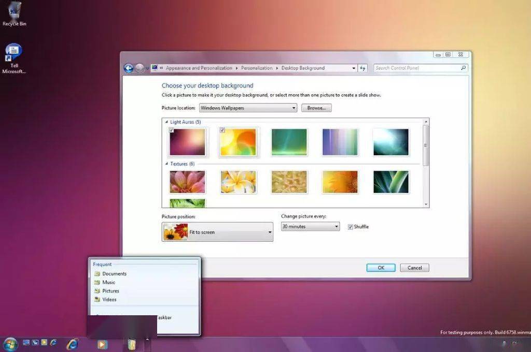Expand arrow after Personalization breadcrumb
531x352 pixels.
click(277, 68)
